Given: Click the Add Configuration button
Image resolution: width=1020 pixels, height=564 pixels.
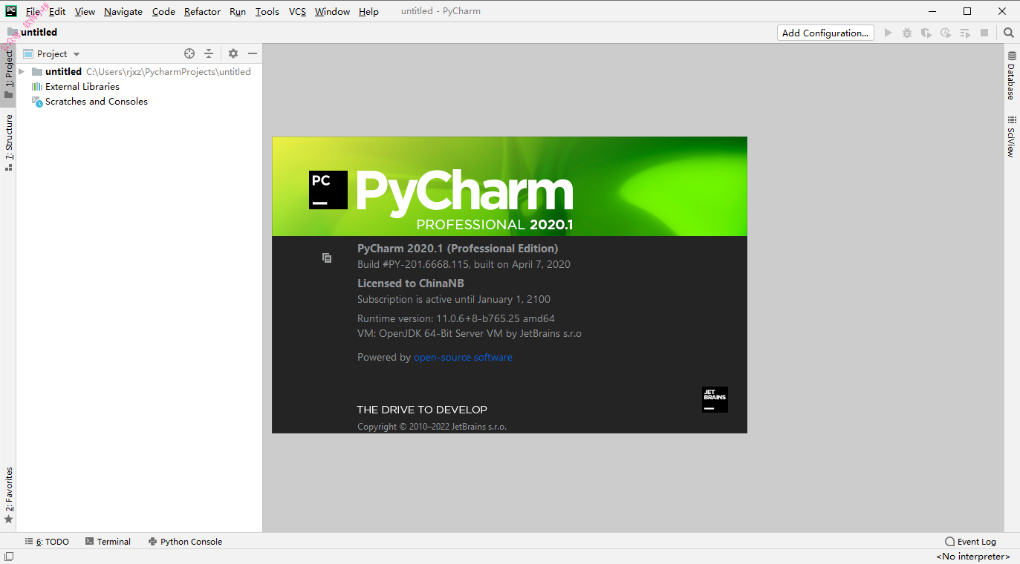Looking at the screenshot, I should pyautogui.click(x=825, y=33).
